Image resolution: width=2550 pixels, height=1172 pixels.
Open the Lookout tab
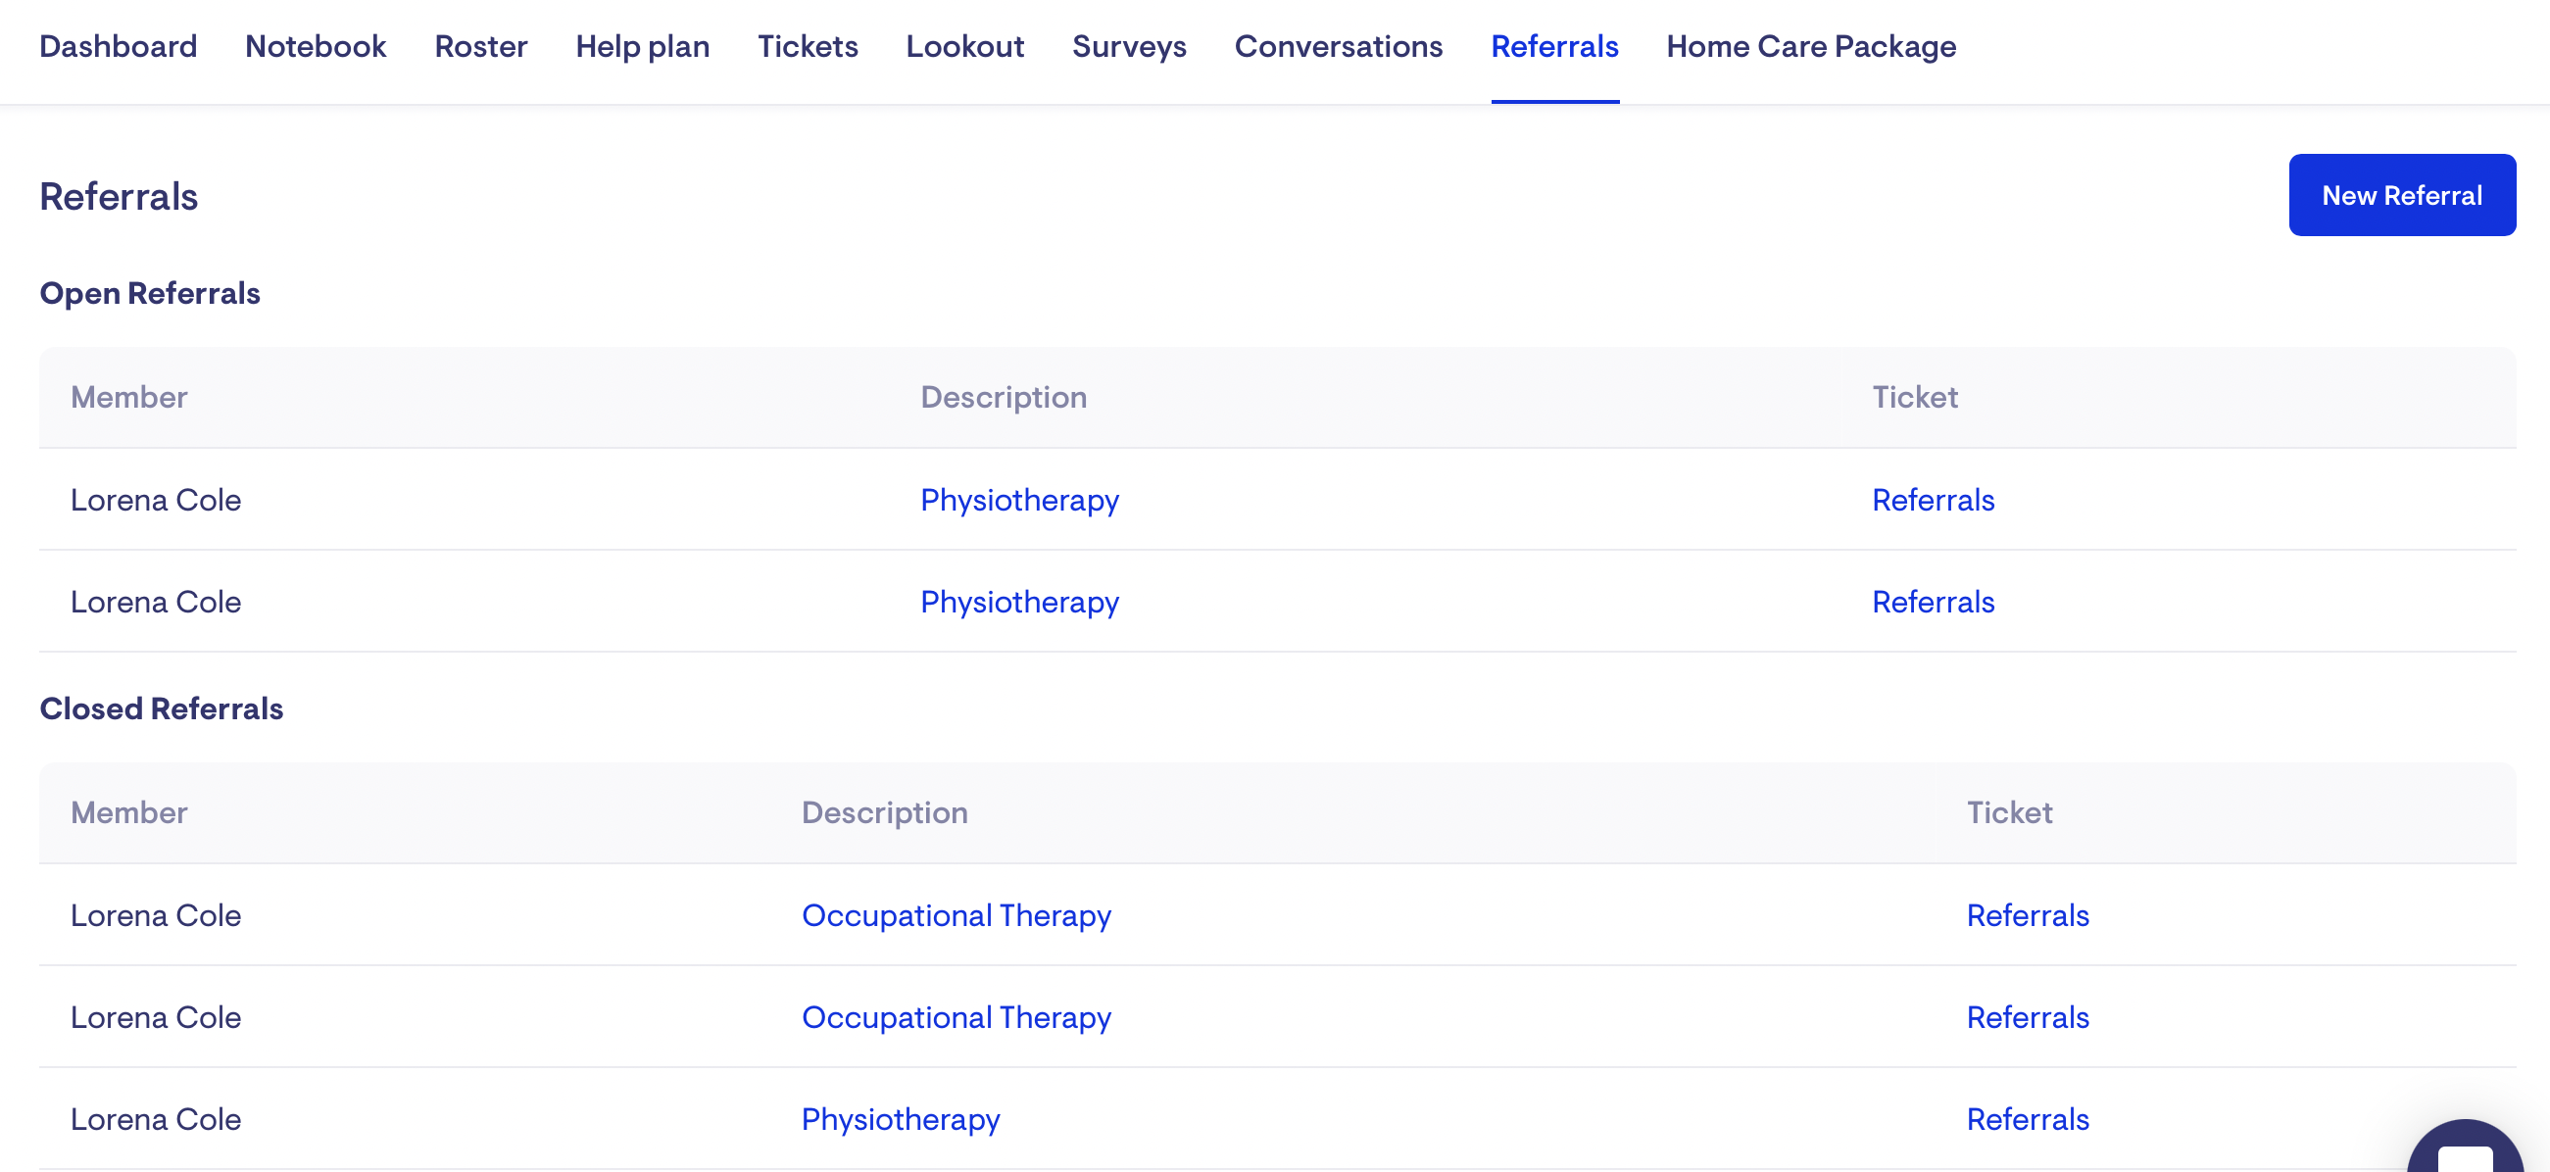pyautogui.click(x=965, y=46)
